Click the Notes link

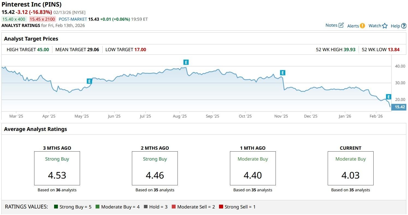[331, 25]
